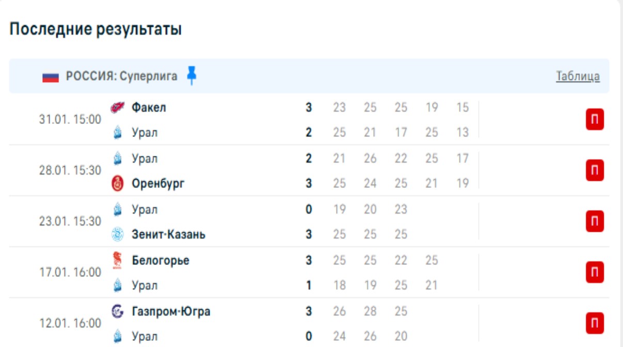The height and width of the screenshot is (347, 623).
Task: Open match dated 31.01. 15:00
Action: tap(70, 120)
